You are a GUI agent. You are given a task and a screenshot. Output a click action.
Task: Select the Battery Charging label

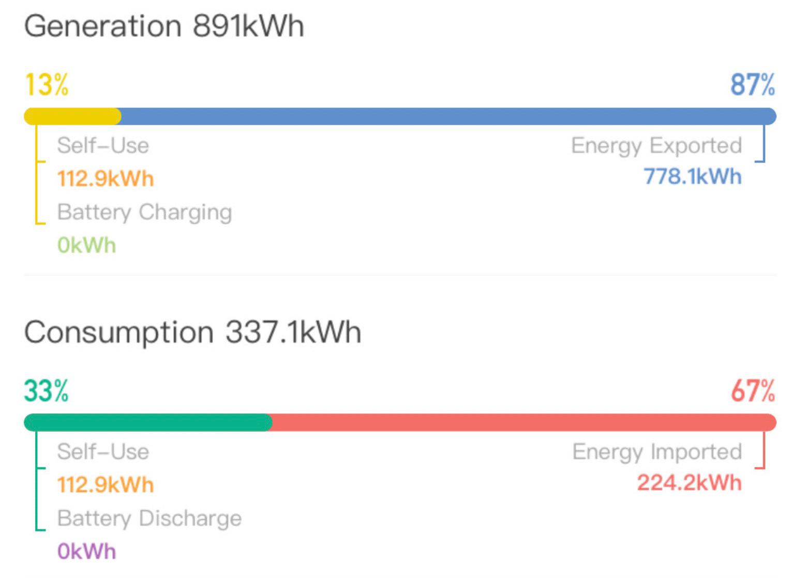(x=144, y=212)
